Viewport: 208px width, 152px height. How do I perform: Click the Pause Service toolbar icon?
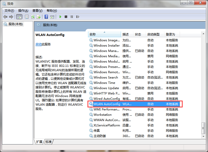coord(72,17)
